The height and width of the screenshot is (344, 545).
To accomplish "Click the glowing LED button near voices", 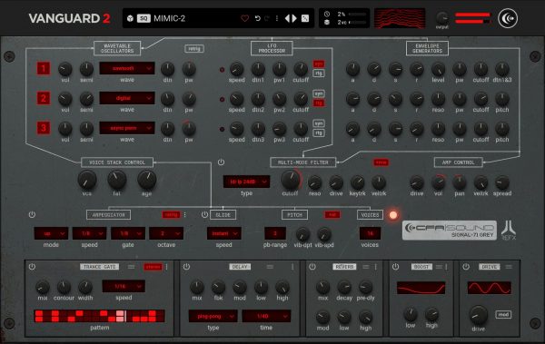I will (x=393, y=215).
